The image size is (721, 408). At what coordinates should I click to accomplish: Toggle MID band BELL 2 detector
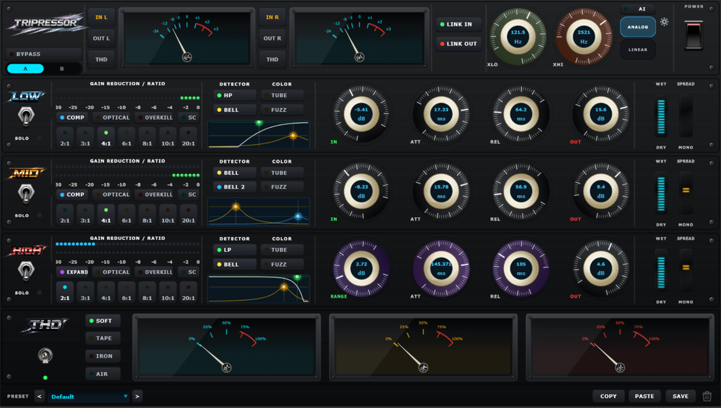tap(235, 187)
